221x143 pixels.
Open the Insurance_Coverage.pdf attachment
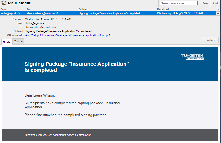(x=57, y=35)
